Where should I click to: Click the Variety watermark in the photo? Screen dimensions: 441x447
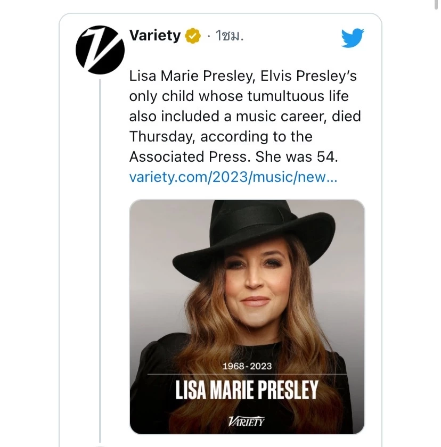click(x=246, y=421)
